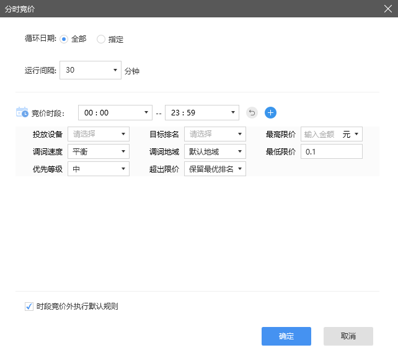This screenshot has height=358, width=398.
Task: Select the 全部 radio button for 循环日期
Action: (64, 39)
